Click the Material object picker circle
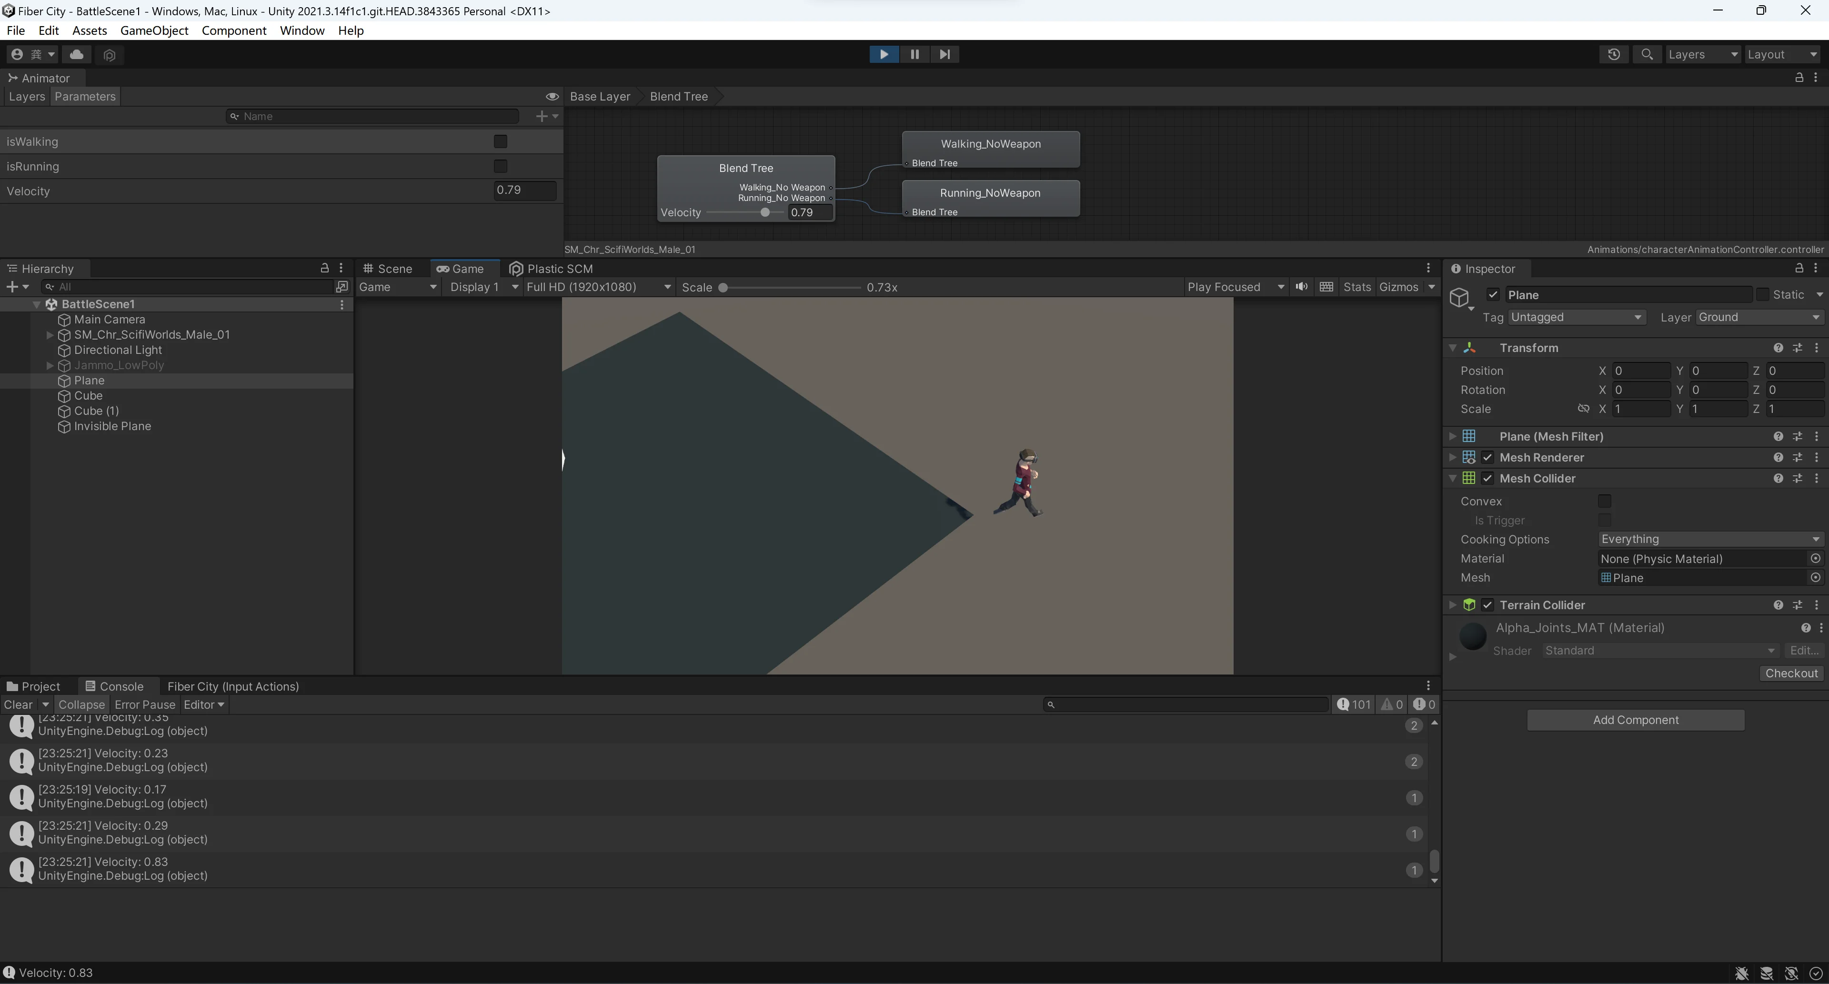1829x984 pixels. click(1816, 559)
